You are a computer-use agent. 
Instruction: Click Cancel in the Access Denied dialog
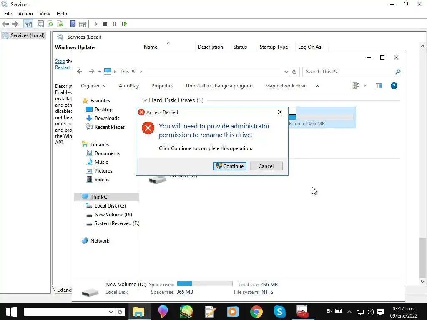coord(266,166)
